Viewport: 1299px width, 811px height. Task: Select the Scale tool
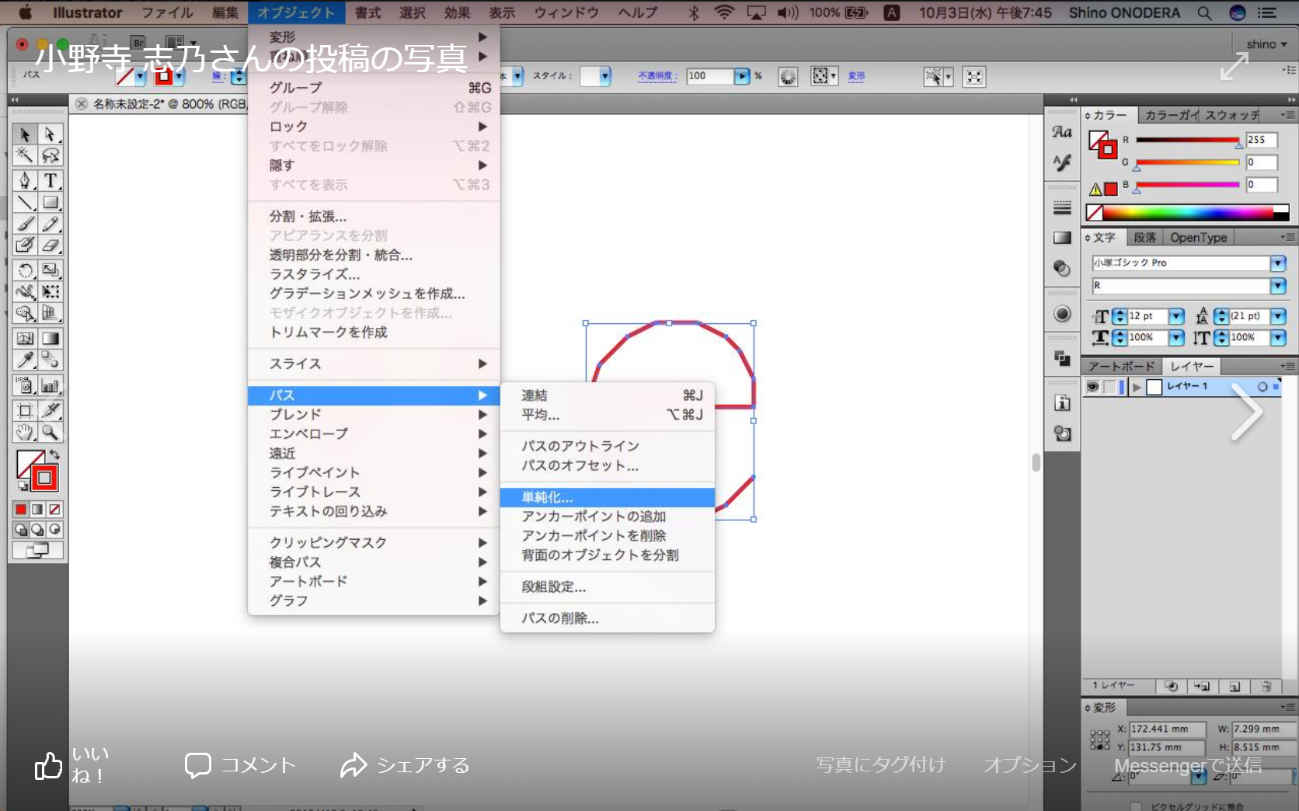50,270
